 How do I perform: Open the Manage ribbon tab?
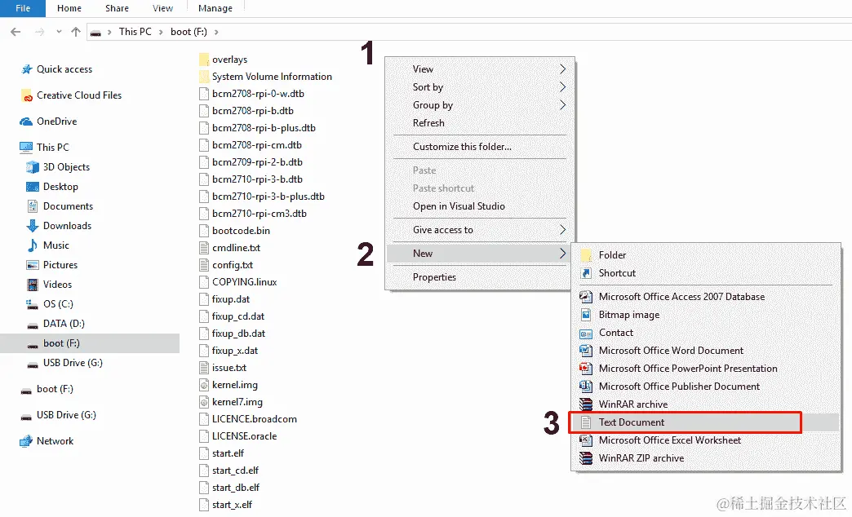215,8
